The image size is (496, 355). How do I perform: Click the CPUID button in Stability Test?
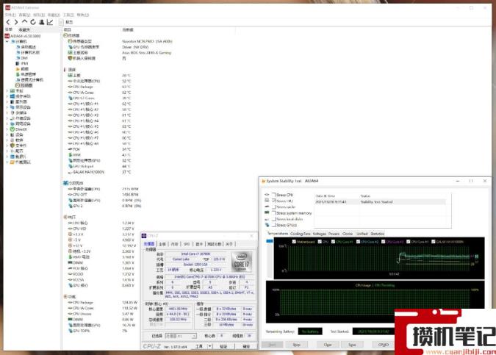[384, 345]
